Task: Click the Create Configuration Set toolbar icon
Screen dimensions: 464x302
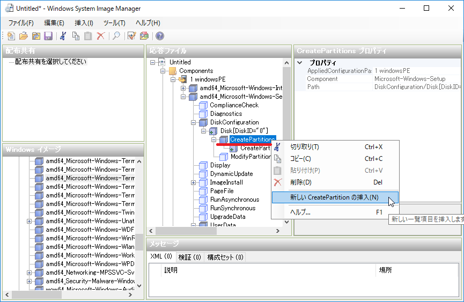Action: (x=144, y=36)
